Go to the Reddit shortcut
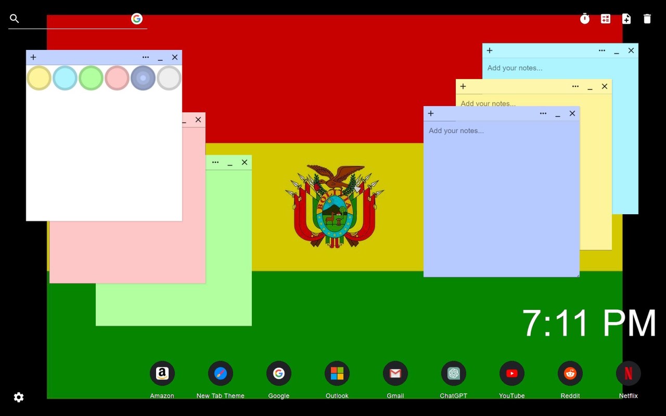Screen dimensions: 666x416 [x=570, y=373]
